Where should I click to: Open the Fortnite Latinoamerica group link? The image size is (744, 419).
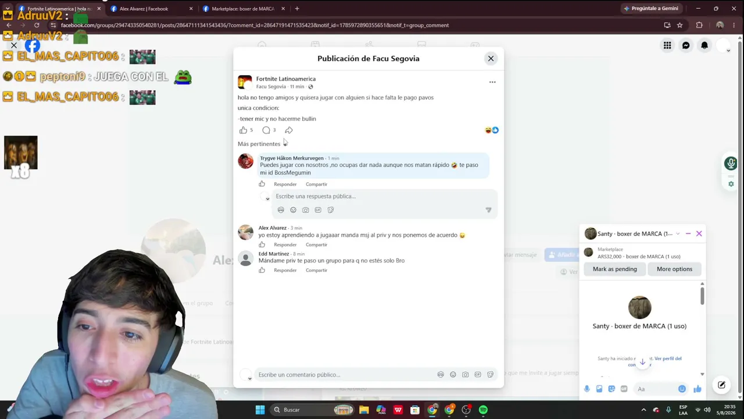(x=286, y=79)
